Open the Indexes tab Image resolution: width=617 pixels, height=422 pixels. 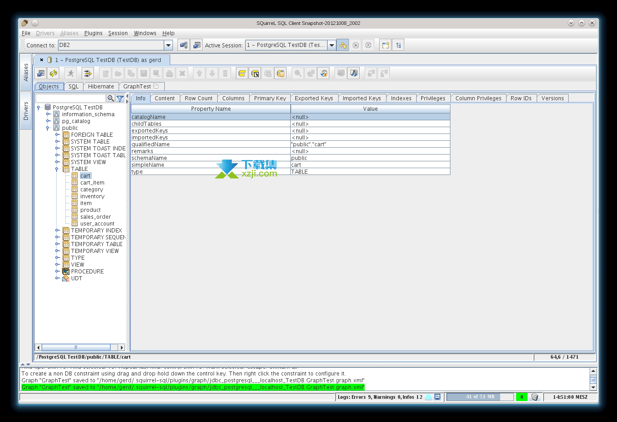(401, 98)
